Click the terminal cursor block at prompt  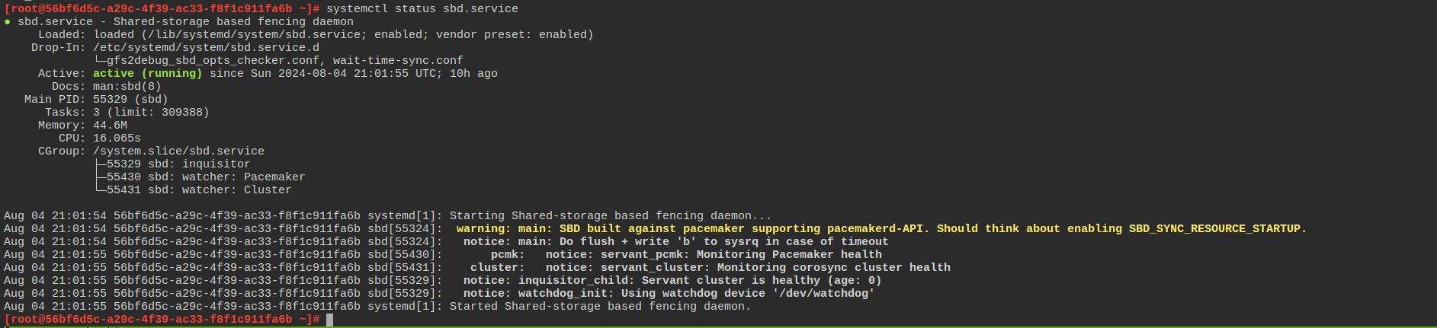[329, 320]
